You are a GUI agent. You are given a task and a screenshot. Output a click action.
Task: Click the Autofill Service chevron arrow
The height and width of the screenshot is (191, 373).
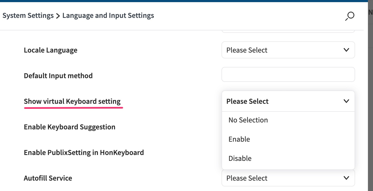(x=346, y=178)
